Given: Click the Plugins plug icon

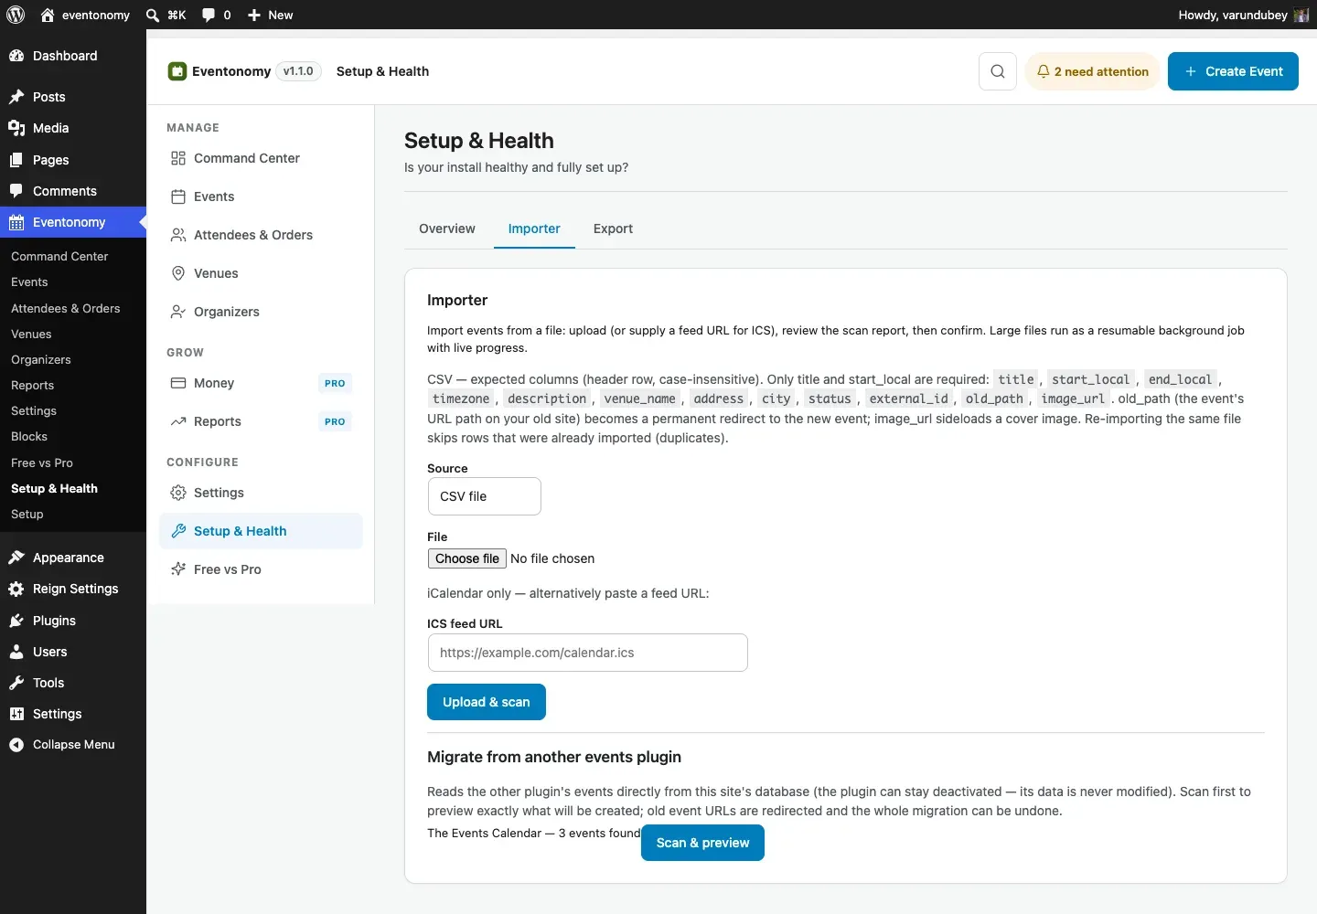Looking at the screenshot, I should click(x=16, y=621).
